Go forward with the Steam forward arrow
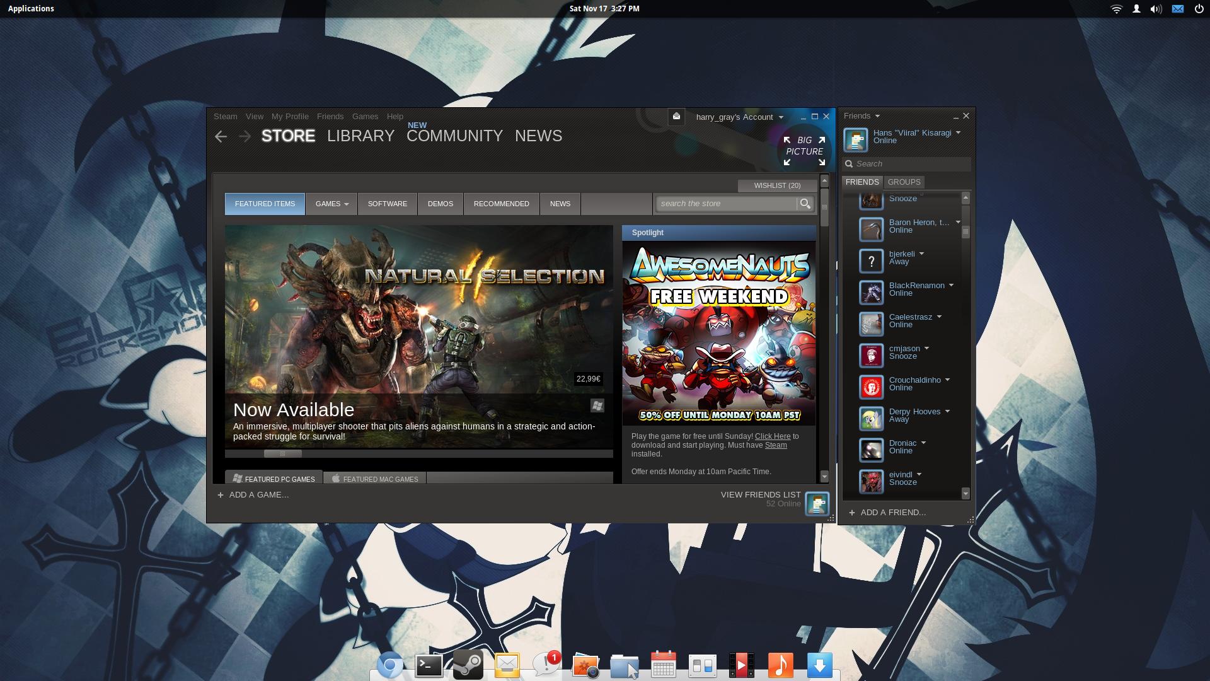 [x=245, y=136]
